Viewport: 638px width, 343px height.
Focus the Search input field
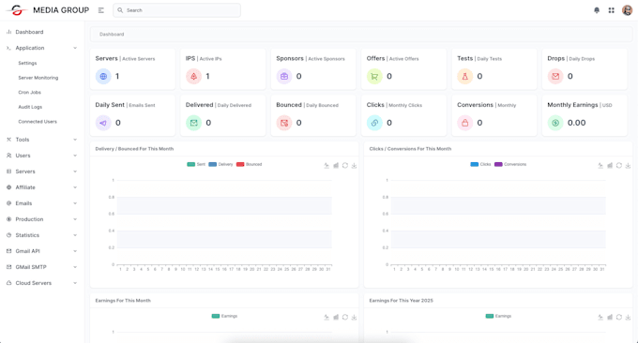click(177, 10)
